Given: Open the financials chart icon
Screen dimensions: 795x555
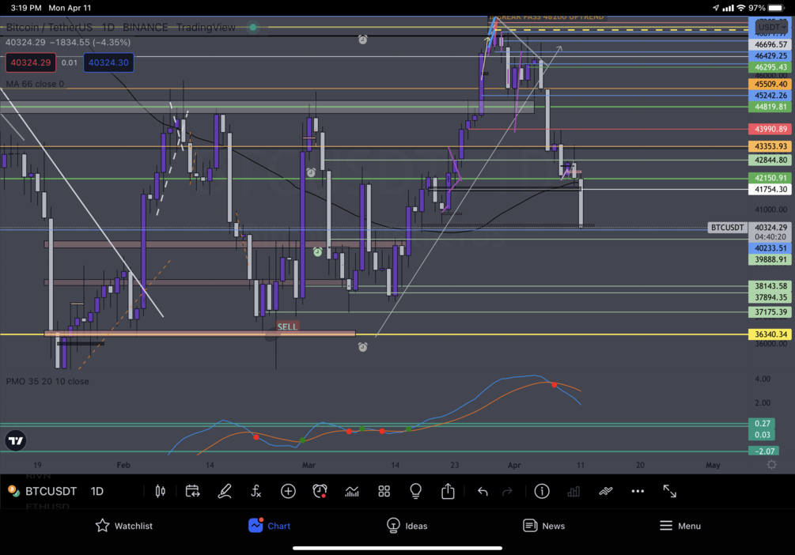Looking at the screenshot, I should point(352,491).
